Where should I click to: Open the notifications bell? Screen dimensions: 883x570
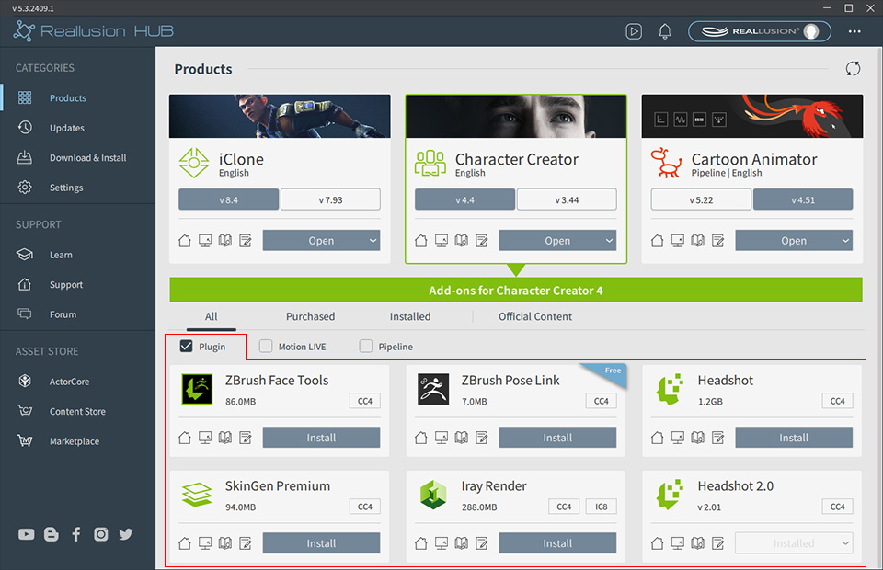coord(664,31)
